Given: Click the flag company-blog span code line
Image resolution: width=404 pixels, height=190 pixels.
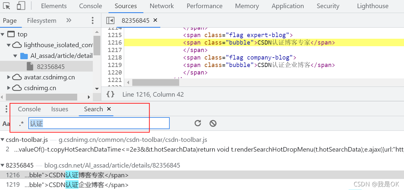Looking at the screenshot, I should pyautogui.click(x=239, y=58).
